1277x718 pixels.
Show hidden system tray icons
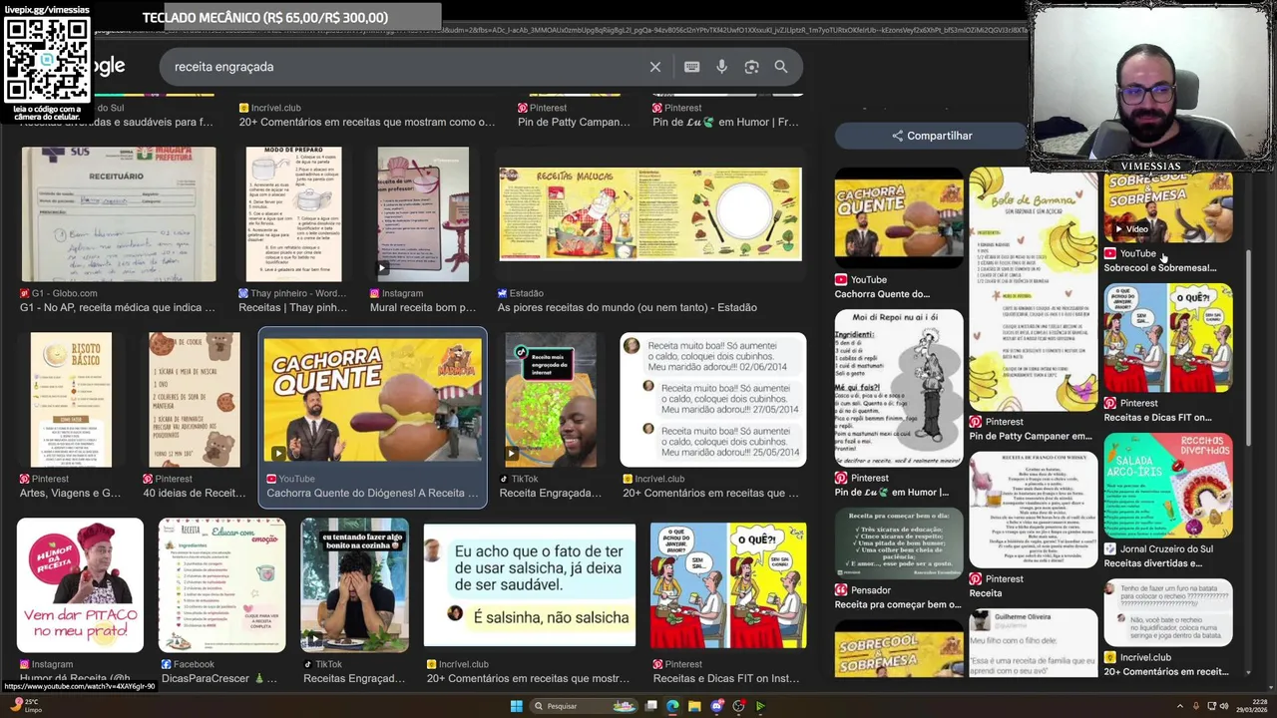tap(1178, 706)
